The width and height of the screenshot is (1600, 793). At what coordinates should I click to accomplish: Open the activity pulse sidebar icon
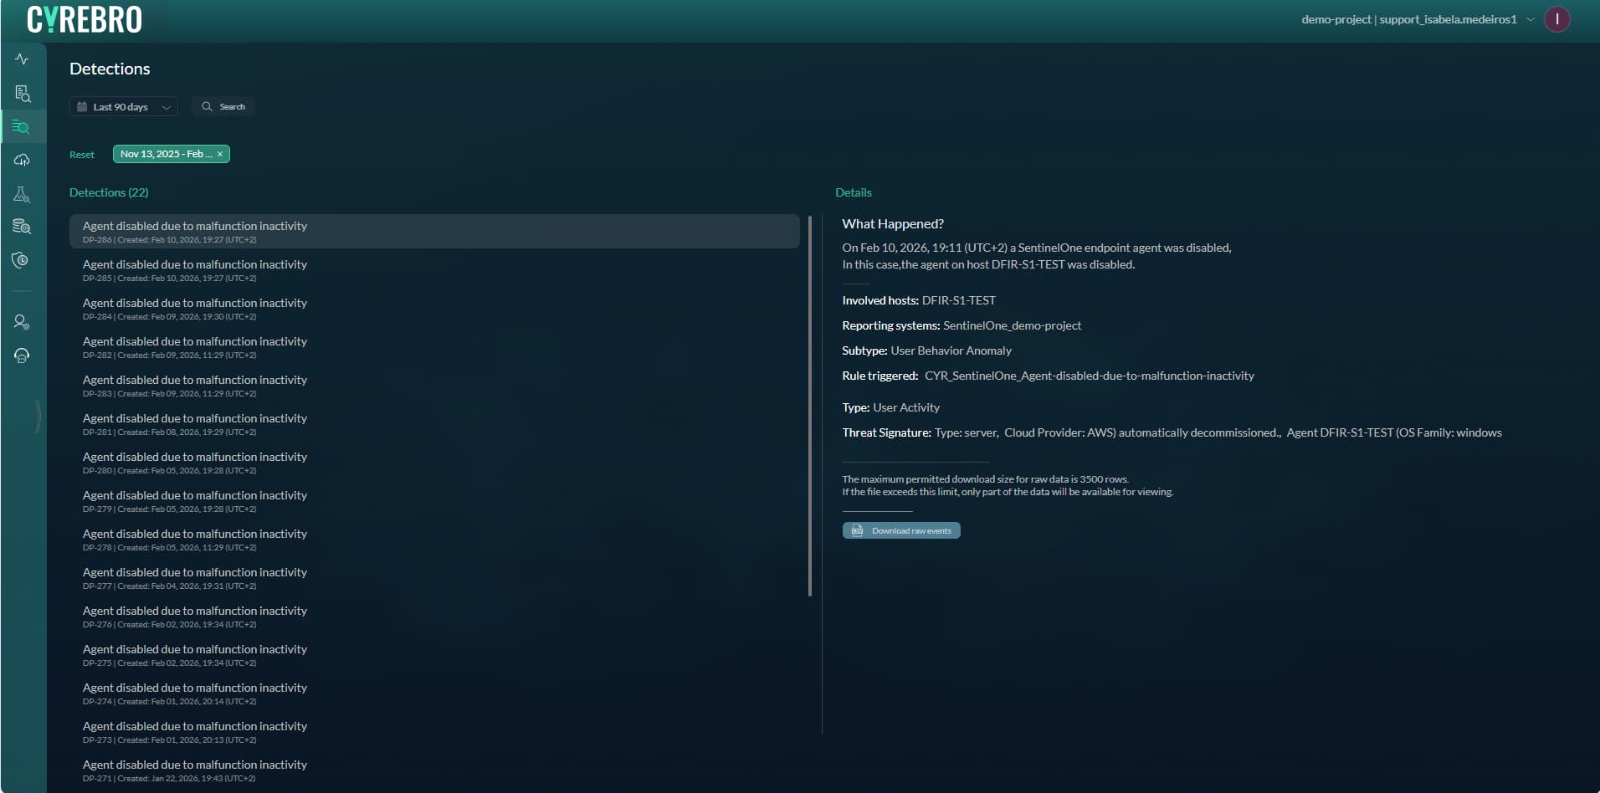(22, 59)
